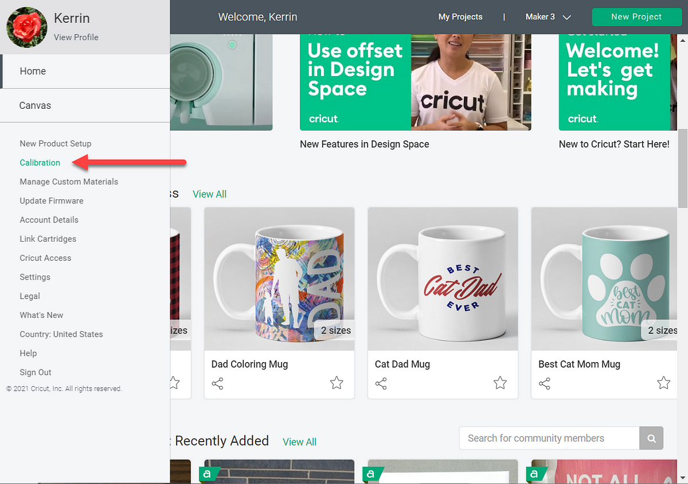Viewport: 688px width, 484px height.
Task: Open the Use offset in Design Space video
Action: 416,82
